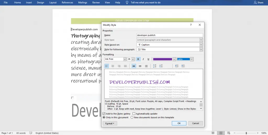The width and height of the screenshot is (268, 135).
Task: Open the View tab
Action: tap(107, 3)
